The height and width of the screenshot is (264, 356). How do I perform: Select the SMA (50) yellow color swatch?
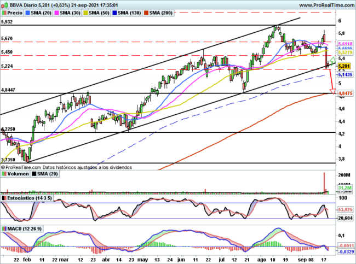[x=86, y=13]
